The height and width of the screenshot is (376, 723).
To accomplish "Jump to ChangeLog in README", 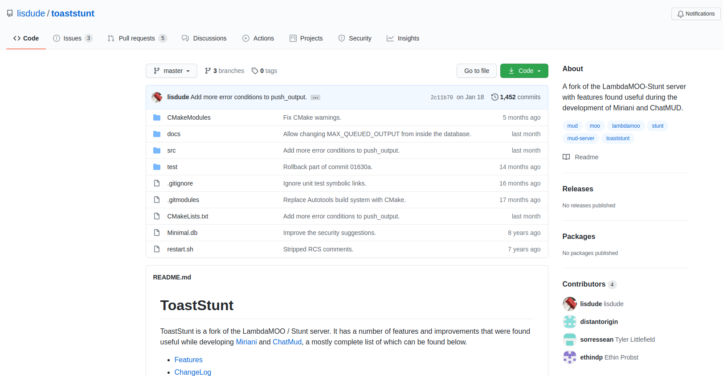I will (193, 372).
